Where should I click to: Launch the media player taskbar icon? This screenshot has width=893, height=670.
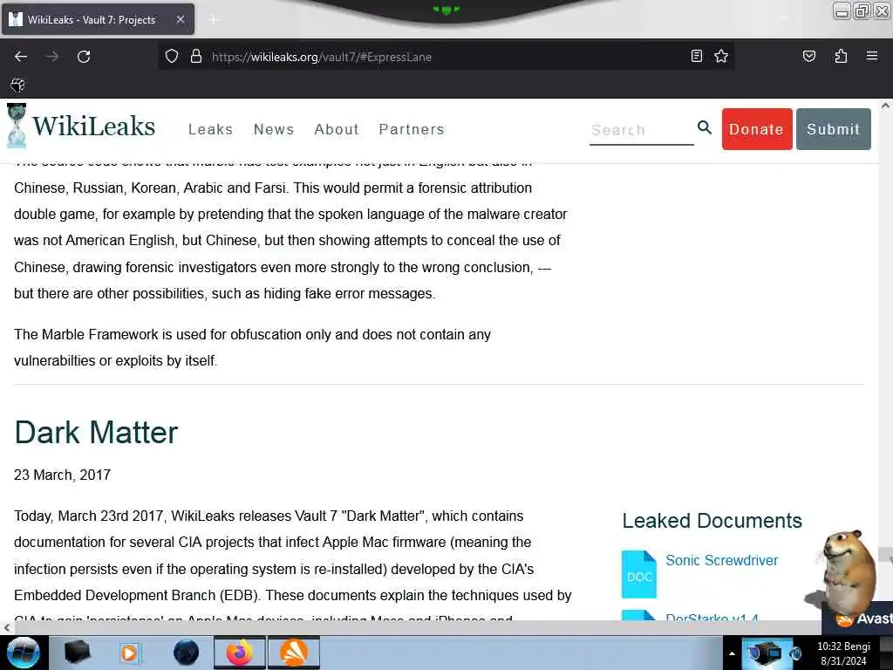(x=129, y=653)
